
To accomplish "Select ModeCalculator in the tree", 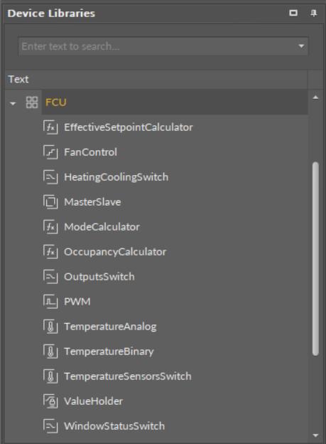I will [102, 227].
